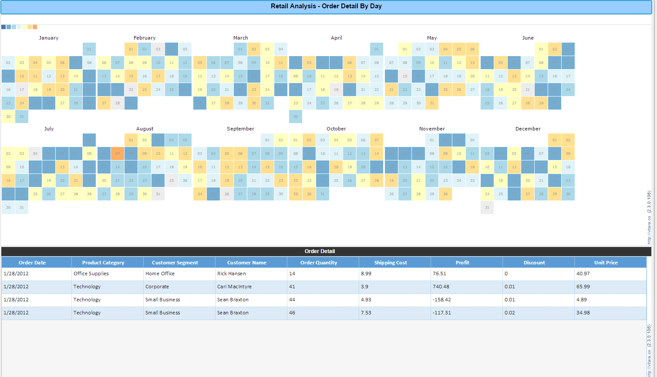Click the medium yellow legend swatch

point(30,27)
